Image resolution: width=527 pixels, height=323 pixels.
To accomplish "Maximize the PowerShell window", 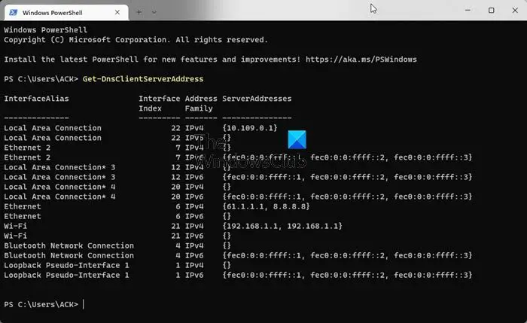I will coord(492,10).
